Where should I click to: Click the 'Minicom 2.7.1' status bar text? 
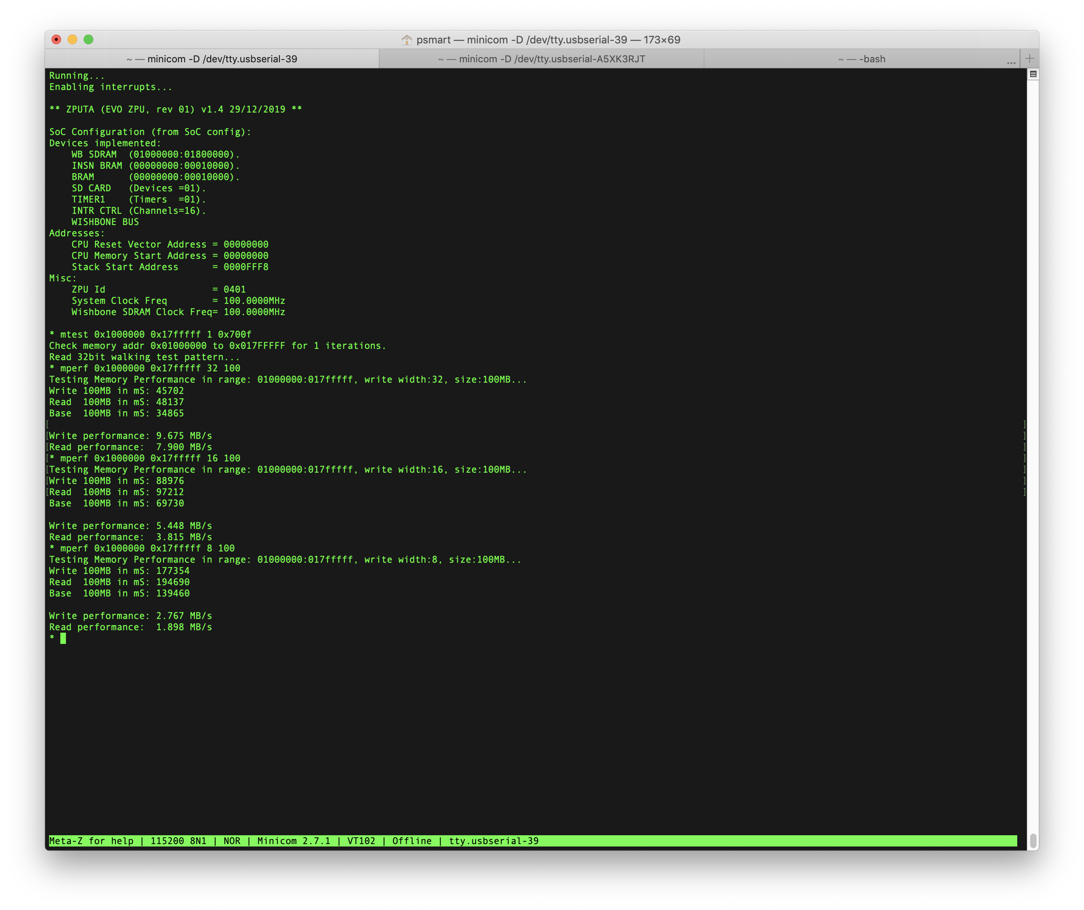click(x=294, y=841)
